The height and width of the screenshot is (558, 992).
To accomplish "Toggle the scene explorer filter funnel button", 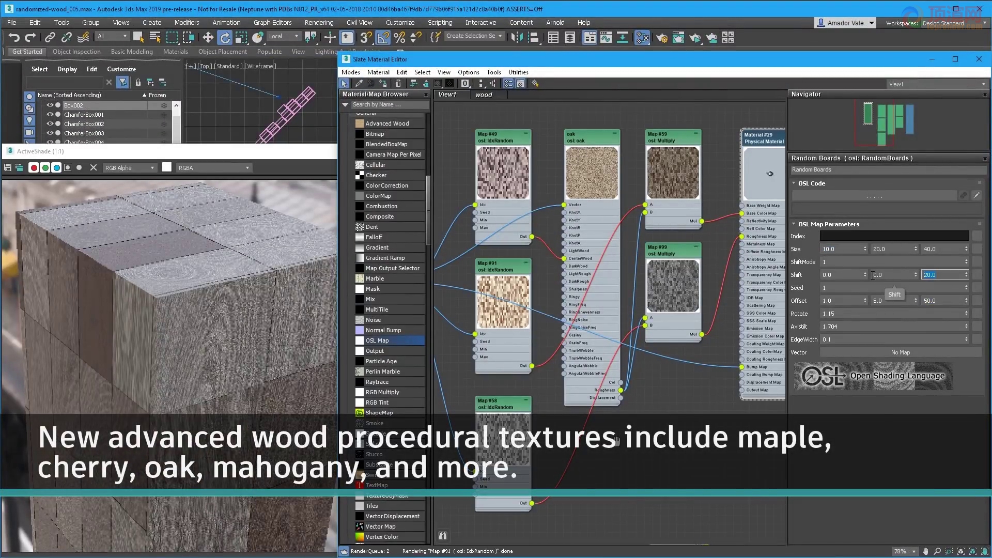I will click(122, 82).
